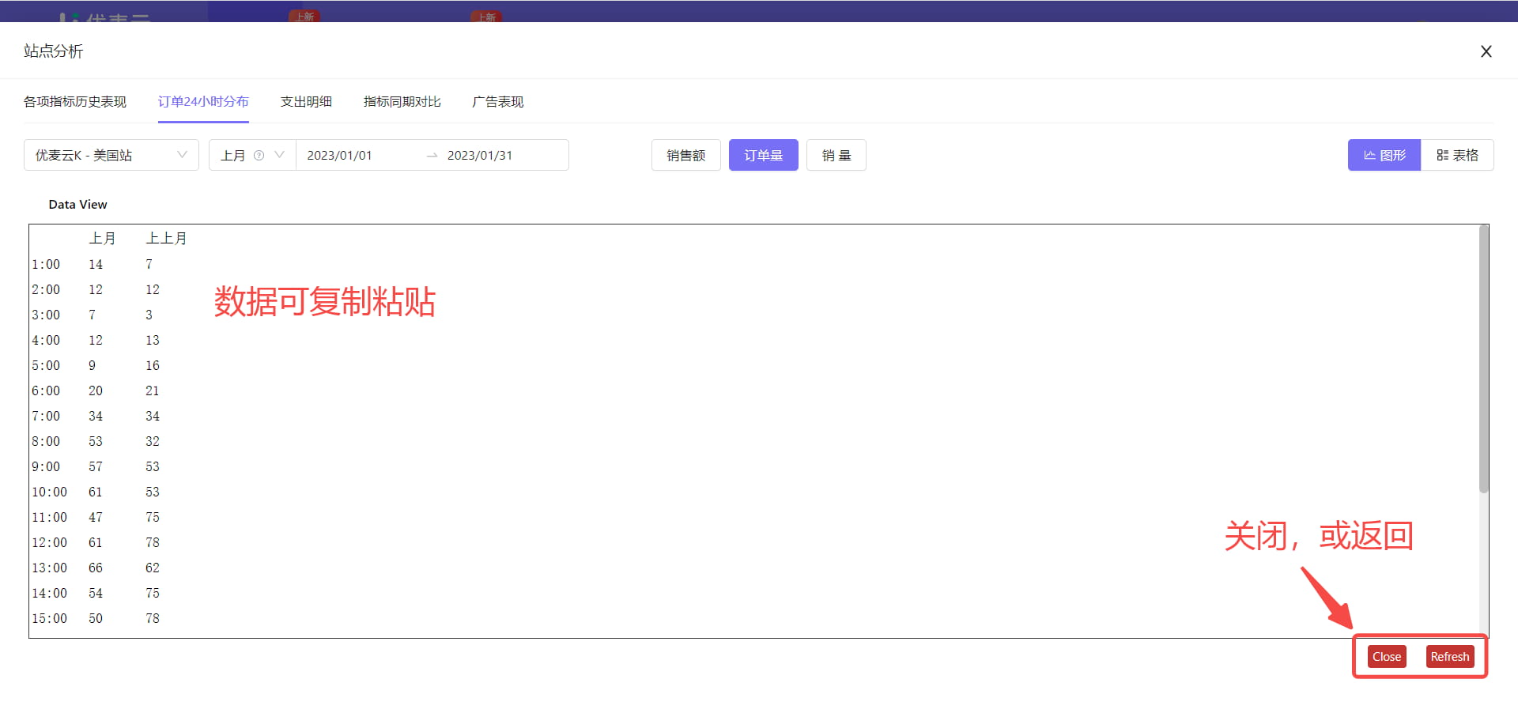Screen dimensions: 1518x713
Task: Click the 15:00 row label
Action: (x=49, y=618)
